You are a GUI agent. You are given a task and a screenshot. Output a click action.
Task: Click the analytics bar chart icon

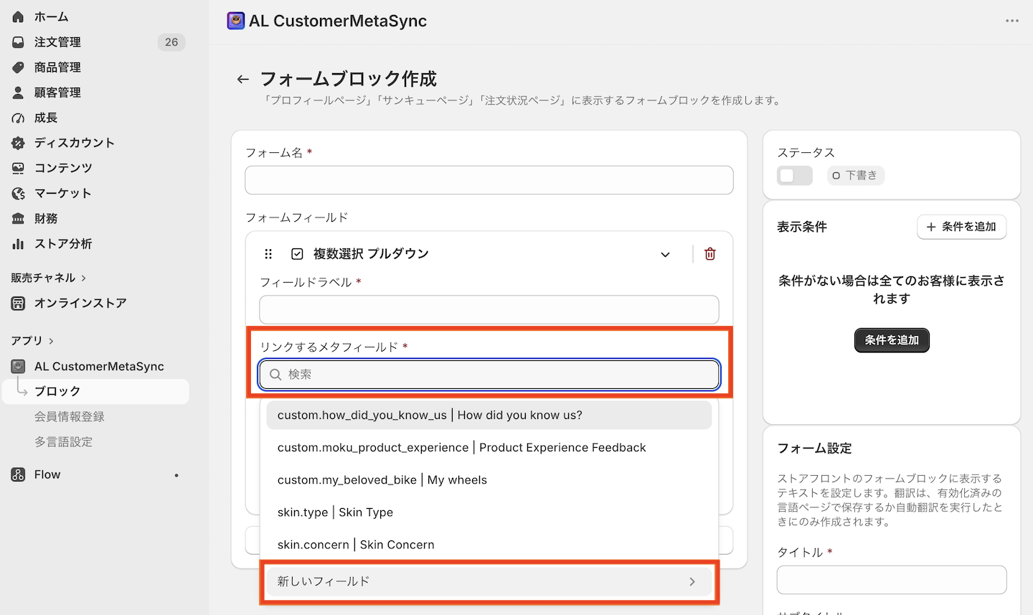point(18,244)
